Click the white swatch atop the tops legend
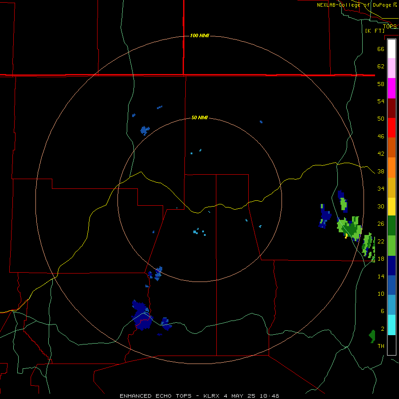 coord(391,49)
